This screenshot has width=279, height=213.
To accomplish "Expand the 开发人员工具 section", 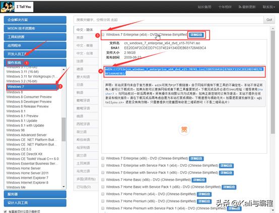I will tap(35, 54).
